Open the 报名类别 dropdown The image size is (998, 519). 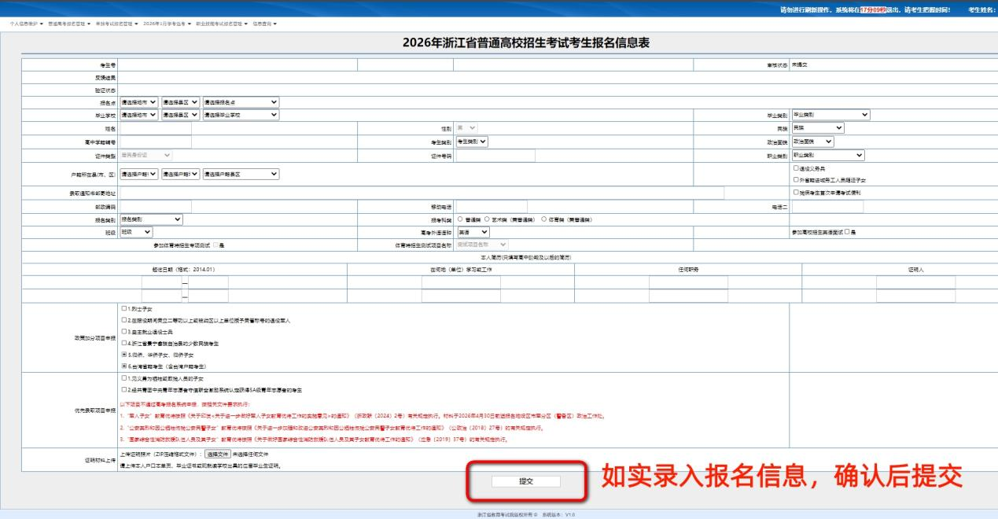(x=151, y=219)
